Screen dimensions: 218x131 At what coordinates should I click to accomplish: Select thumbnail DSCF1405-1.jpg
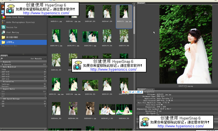click(90, 109)
